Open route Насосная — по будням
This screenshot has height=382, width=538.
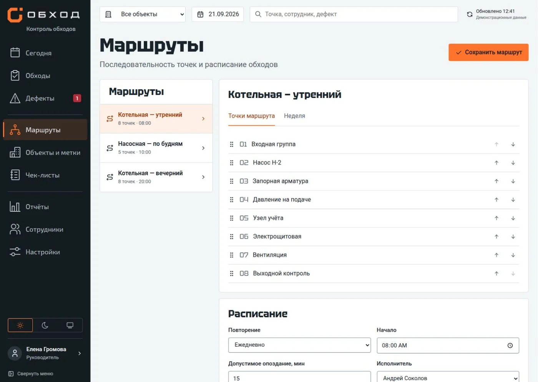click(156, 148)
